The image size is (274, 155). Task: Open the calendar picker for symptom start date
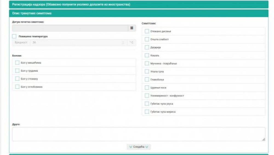click(x=132, y=28)
